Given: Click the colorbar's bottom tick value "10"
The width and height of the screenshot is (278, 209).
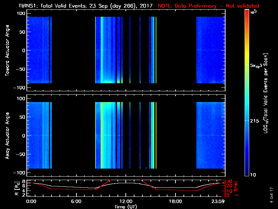Looking at the screenshot, I should [x=253, y=175].
